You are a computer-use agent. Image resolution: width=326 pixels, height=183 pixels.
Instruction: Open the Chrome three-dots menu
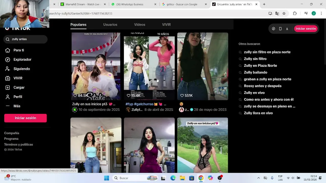point(321,13)
